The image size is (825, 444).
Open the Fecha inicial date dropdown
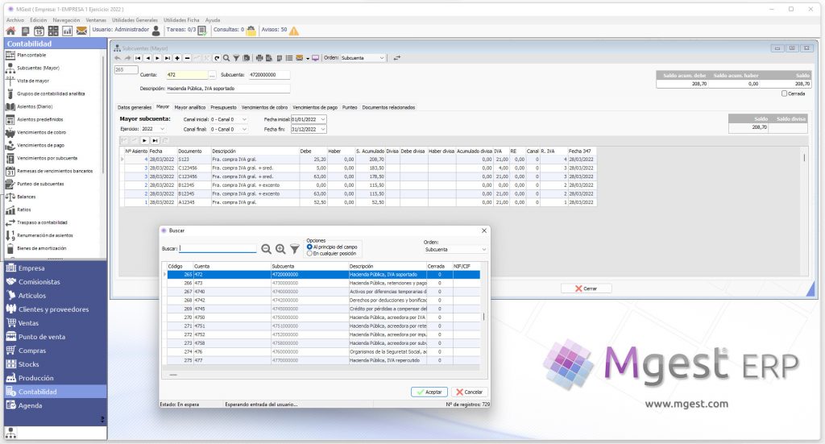click(323, 119)
